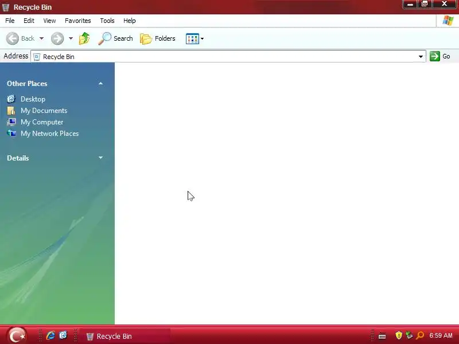This screenshot has width=459, height=344.
Task: Go up one folder level
Action: point(84,38)
